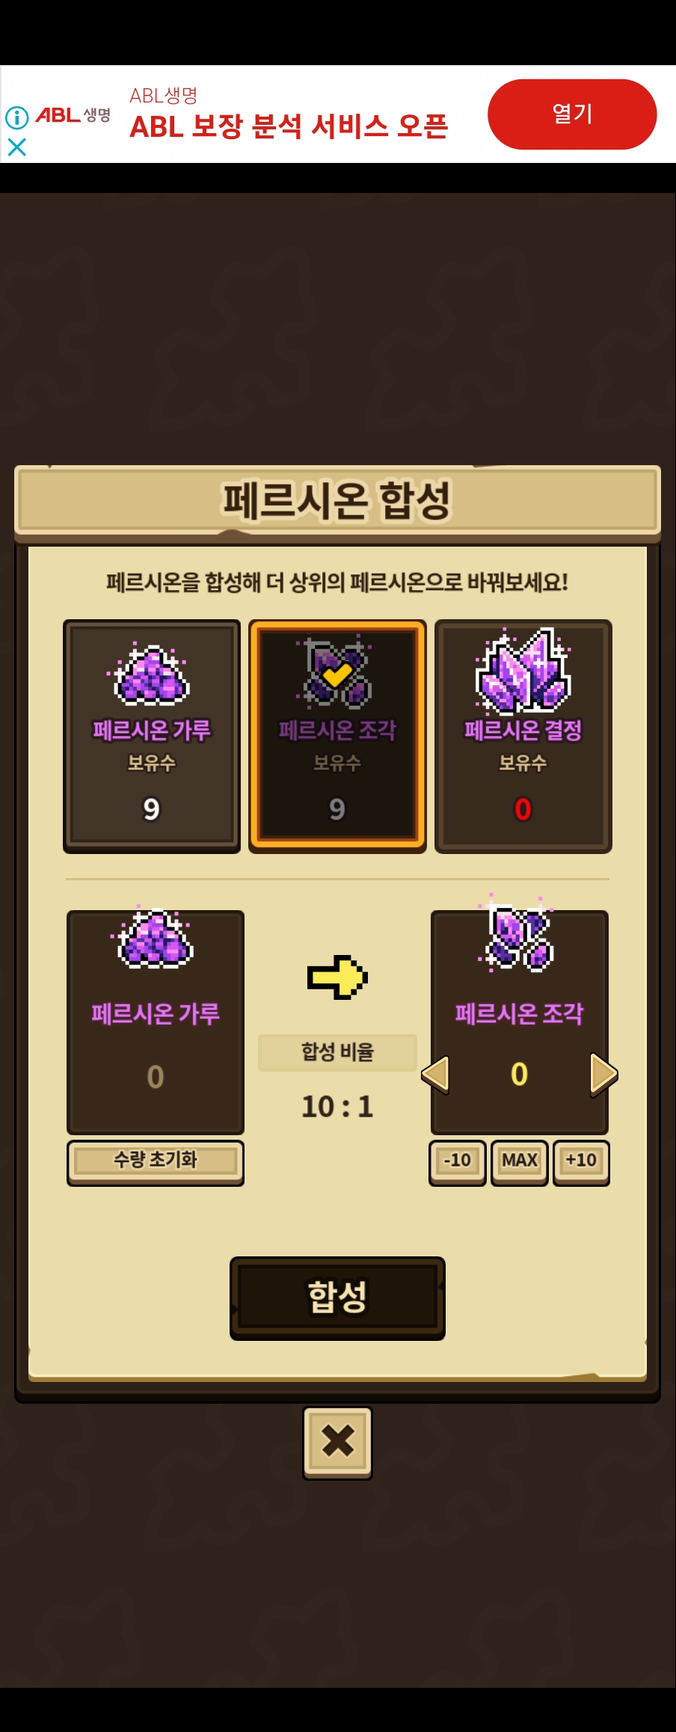
Task: Close the dialog with X button
Action: click(x=337, y=1443)
